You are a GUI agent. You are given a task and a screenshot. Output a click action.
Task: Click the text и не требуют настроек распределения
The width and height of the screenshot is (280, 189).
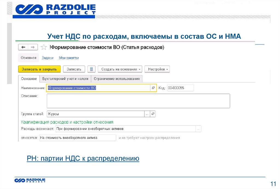(149, 138)
